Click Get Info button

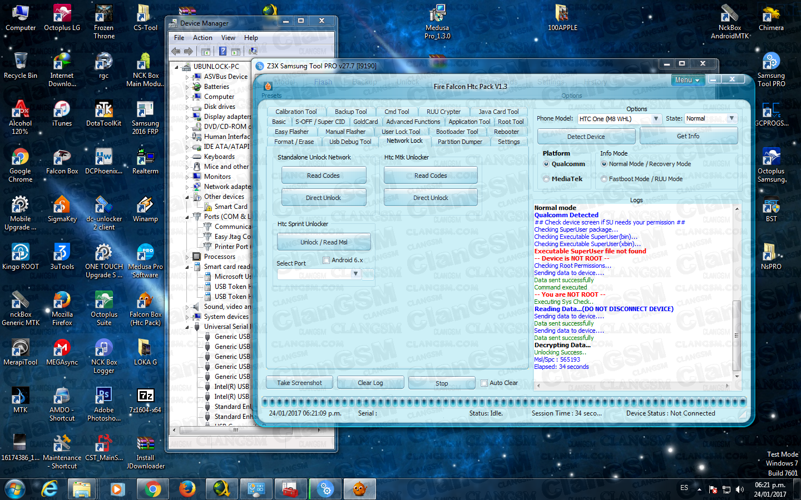(x=688, y=136)
